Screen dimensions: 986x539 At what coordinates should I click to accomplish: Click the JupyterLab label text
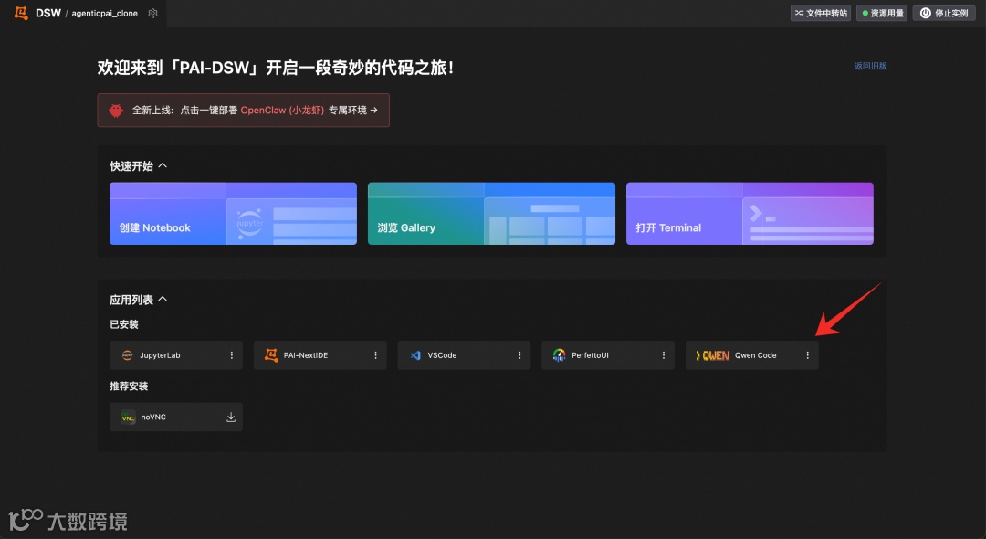coord(160,355)
